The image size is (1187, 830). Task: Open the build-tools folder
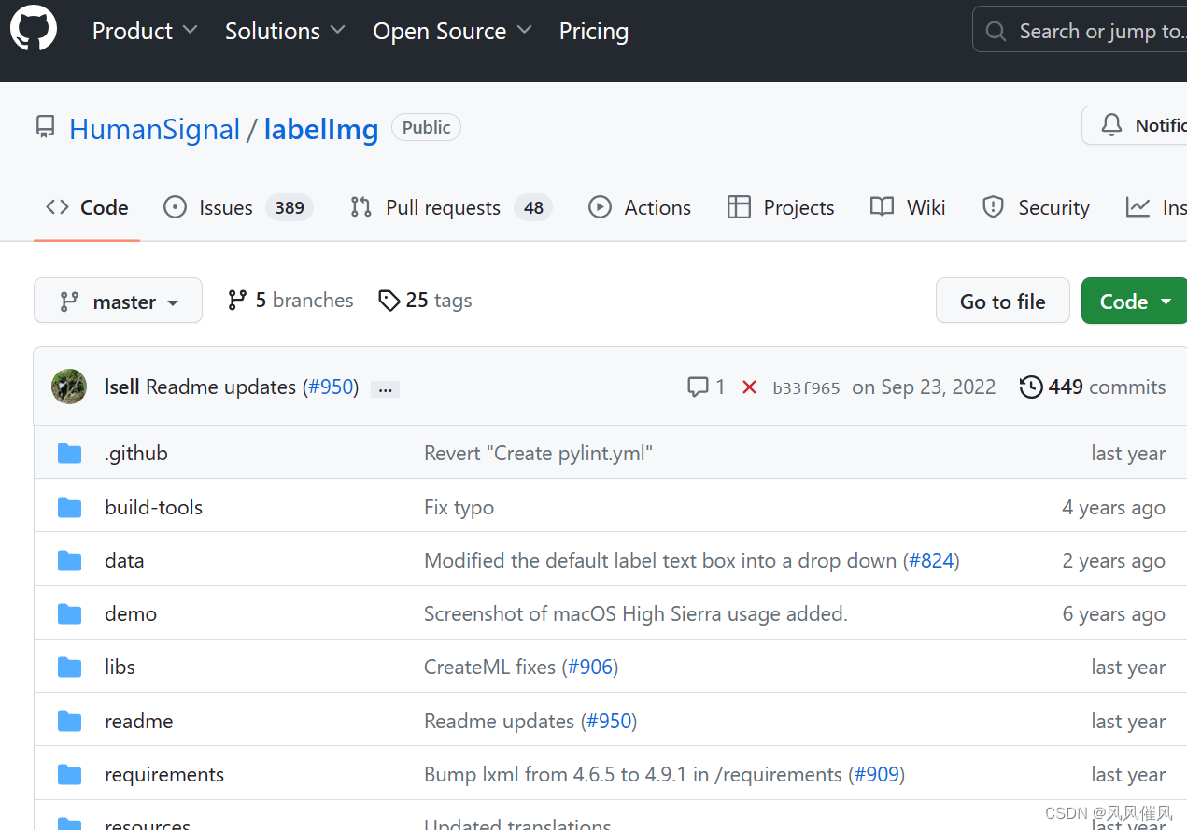tap(154, 507)
